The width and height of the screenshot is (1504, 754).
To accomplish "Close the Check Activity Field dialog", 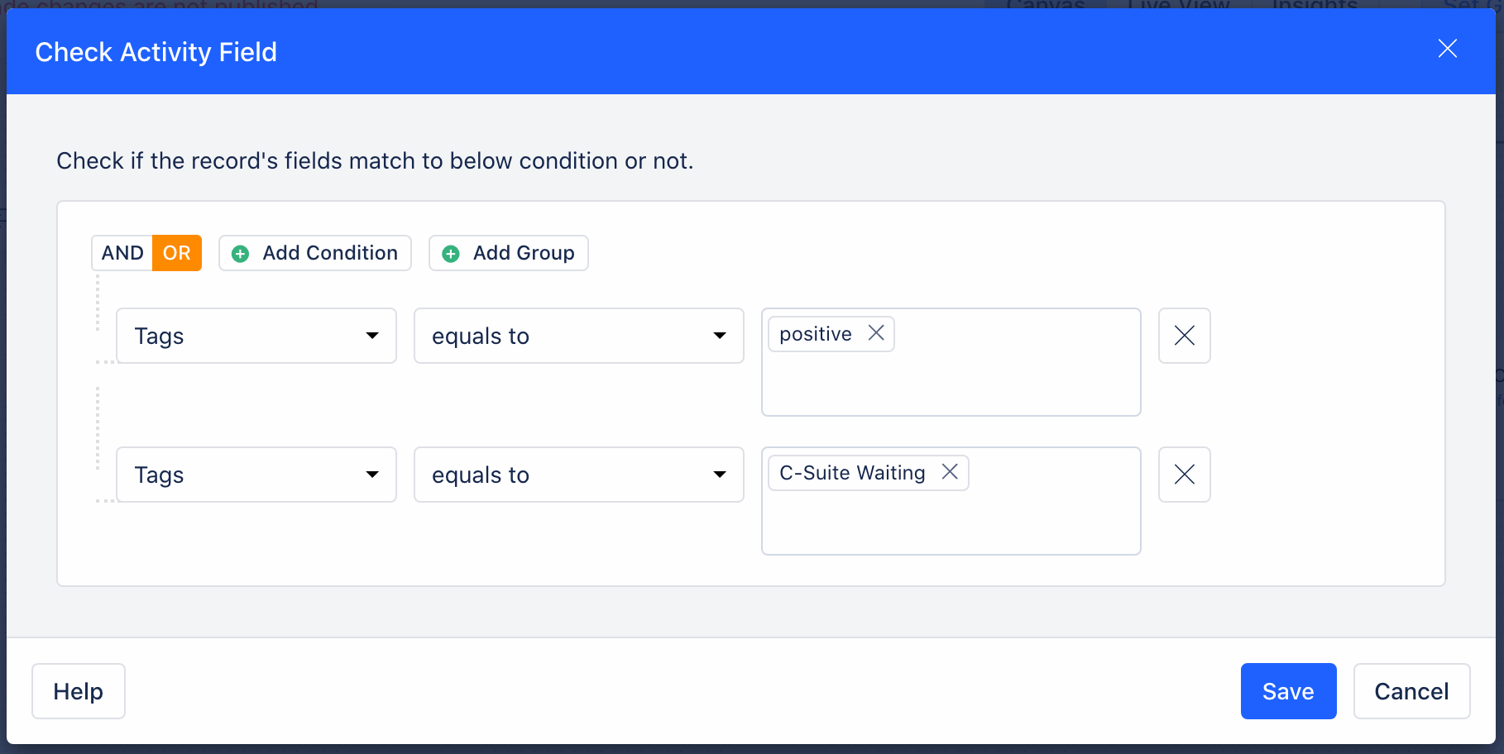I will pos(1448,49).
